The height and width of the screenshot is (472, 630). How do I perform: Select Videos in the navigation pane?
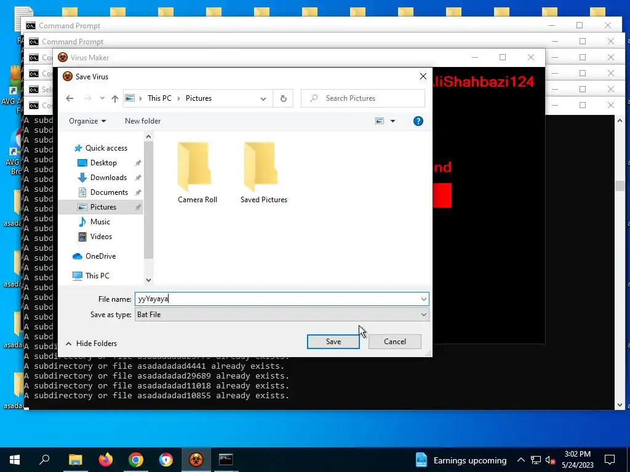click(95, 237)
